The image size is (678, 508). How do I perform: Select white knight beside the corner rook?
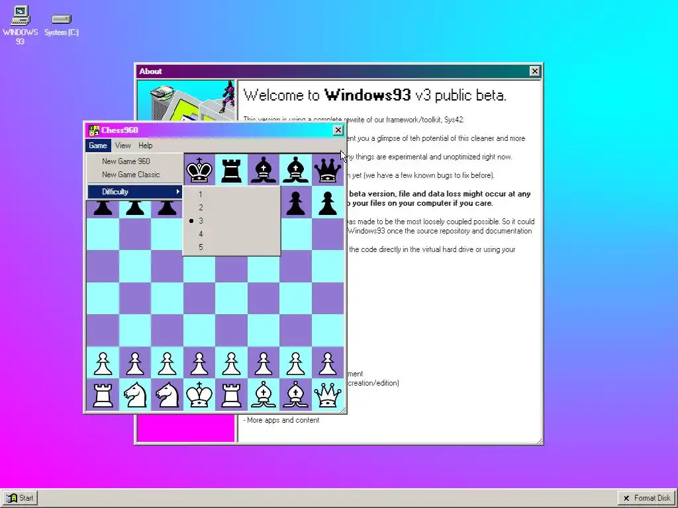(135, 395)
